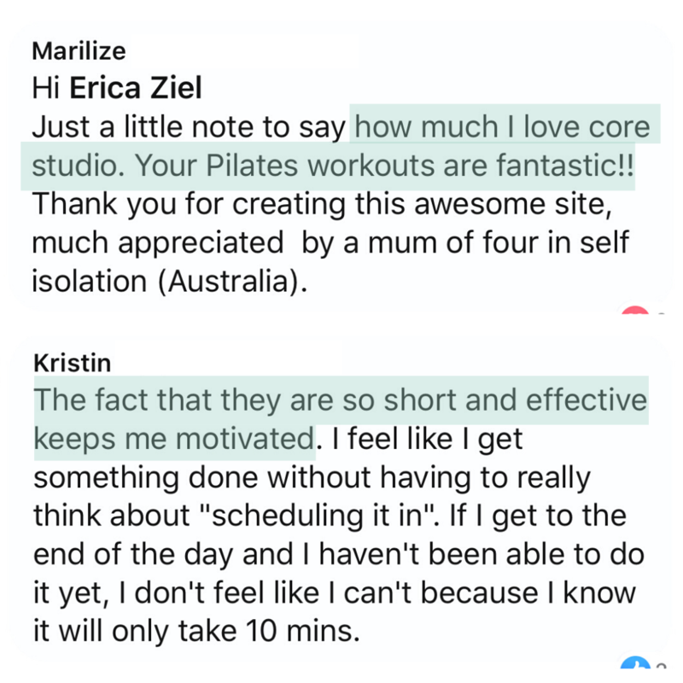The width and height of the screenshot is (683, 683).
Task: Click the text 'Just a little note to say'
Action: (188, 127)
